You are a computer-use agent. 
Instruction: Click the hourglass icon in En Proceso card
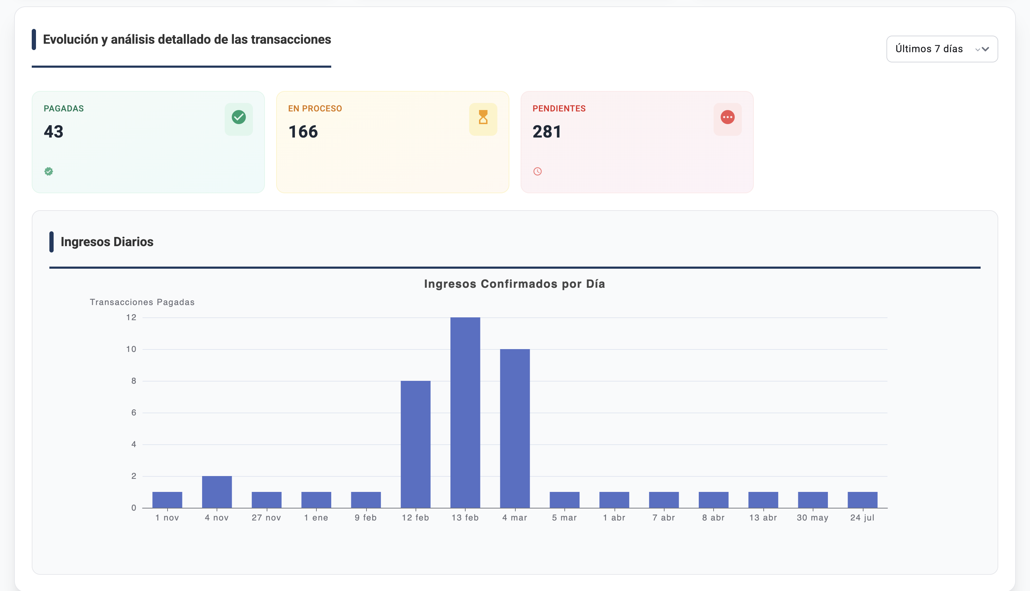coord(483,117)
